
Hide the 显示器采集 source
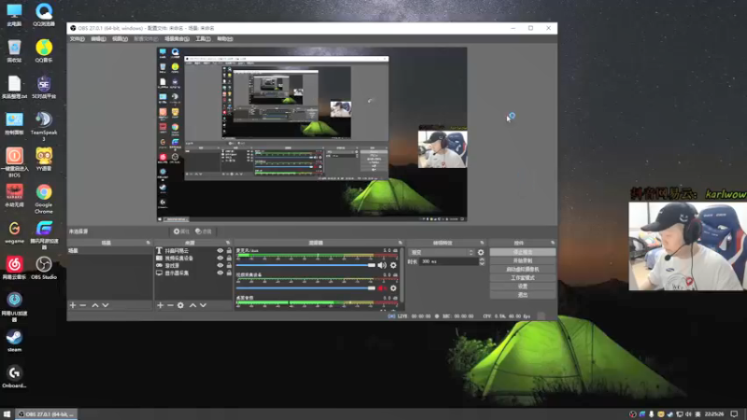click(x=220, y=273)
